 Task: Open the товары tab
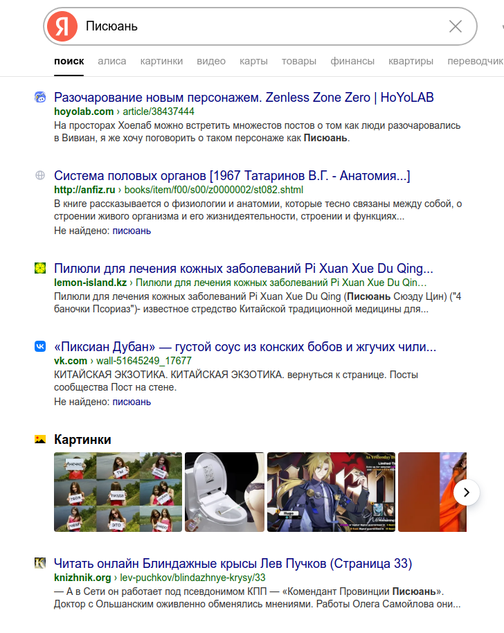[x=299, y=61]
